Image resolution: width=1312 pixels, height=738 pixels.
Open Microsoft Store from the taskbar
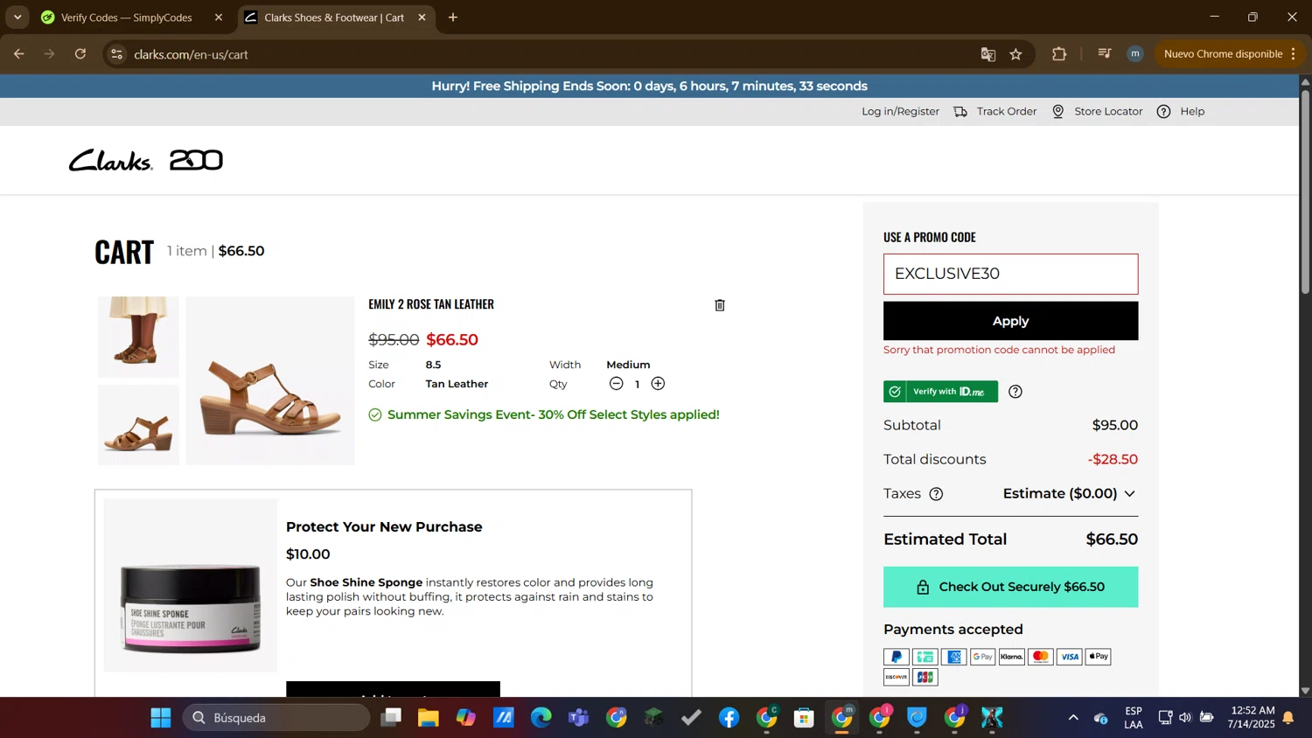click(x=804, y=718)
